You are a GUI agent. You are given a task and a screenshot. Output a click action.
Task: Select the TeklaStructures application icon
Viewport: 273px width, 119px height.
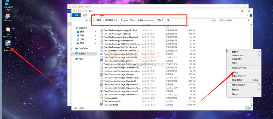[102, 105]
